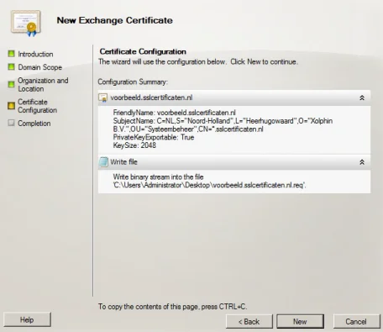
Task: Click the SubjectName line in the summary
Action: coord(223,125)
